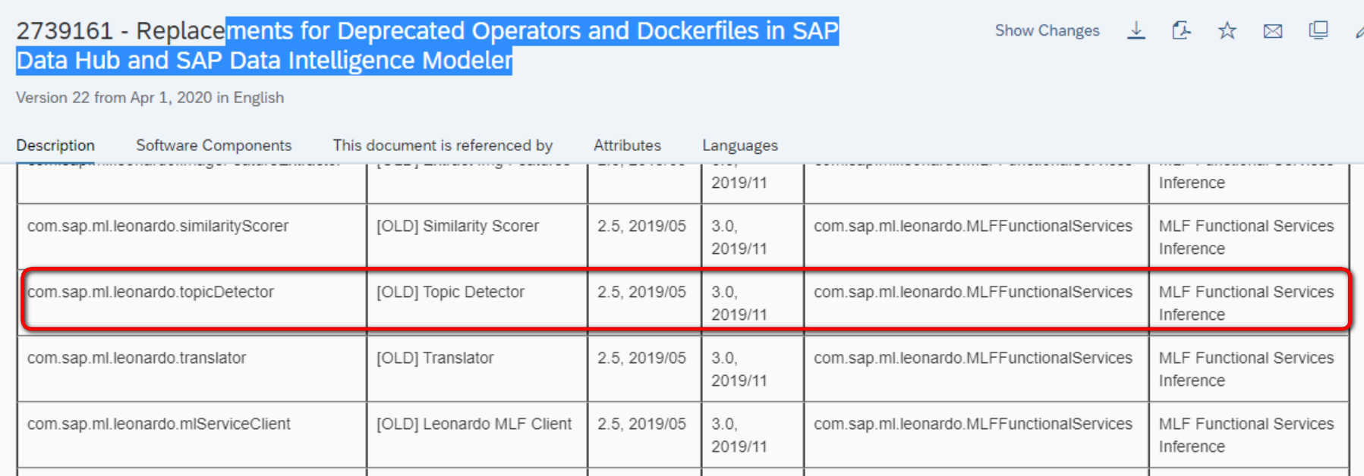Click the [OLD] Similarity Scorer cell
This screenshot has width=1364, height=476.
click(x=477, y=236)
